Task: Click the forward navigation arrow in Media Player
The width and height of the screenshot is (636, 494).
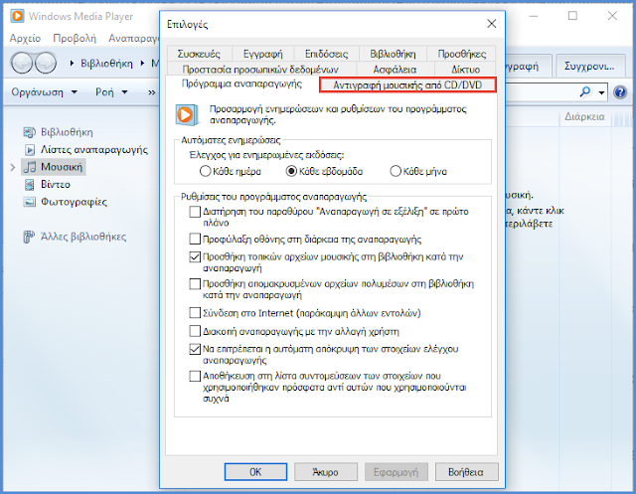Action: pos(46,64)
